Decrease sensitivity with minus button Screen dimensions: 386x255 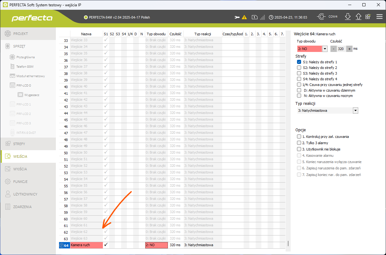point(333,49)
